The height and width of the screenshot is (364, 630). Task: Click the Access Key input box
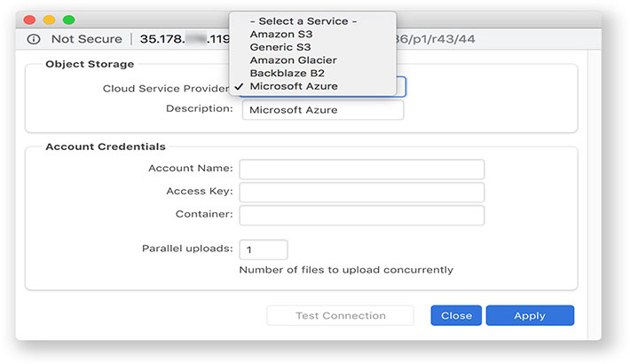(x=361, y=193)
